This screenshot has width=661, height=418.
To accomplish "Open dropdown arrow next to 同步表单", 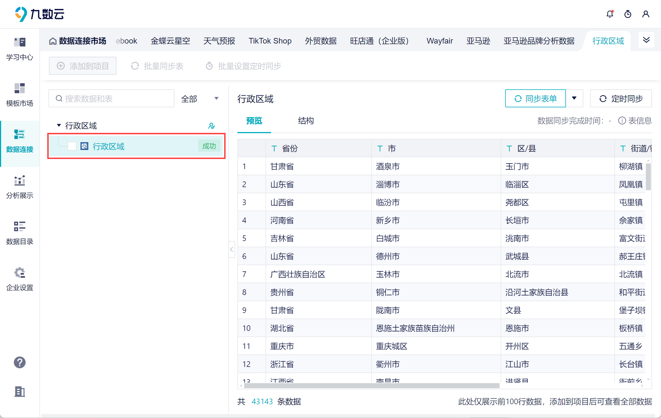I will tap(574, 98).
